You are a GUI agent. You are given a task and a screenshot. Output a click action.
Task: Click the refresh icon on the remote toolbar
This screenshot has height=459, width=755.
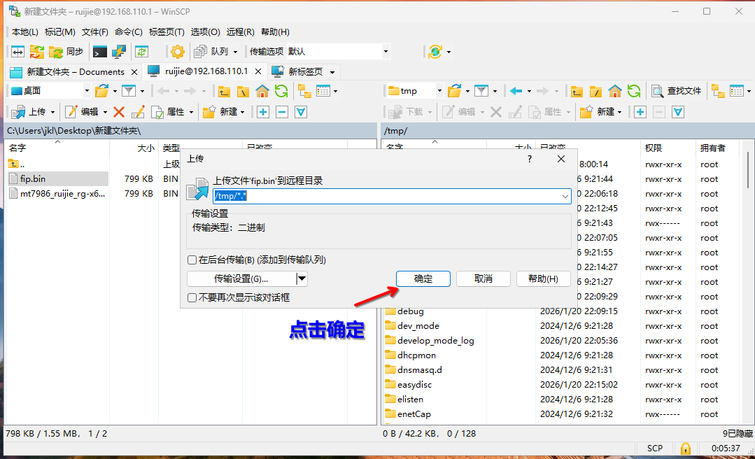coord(634,92)
